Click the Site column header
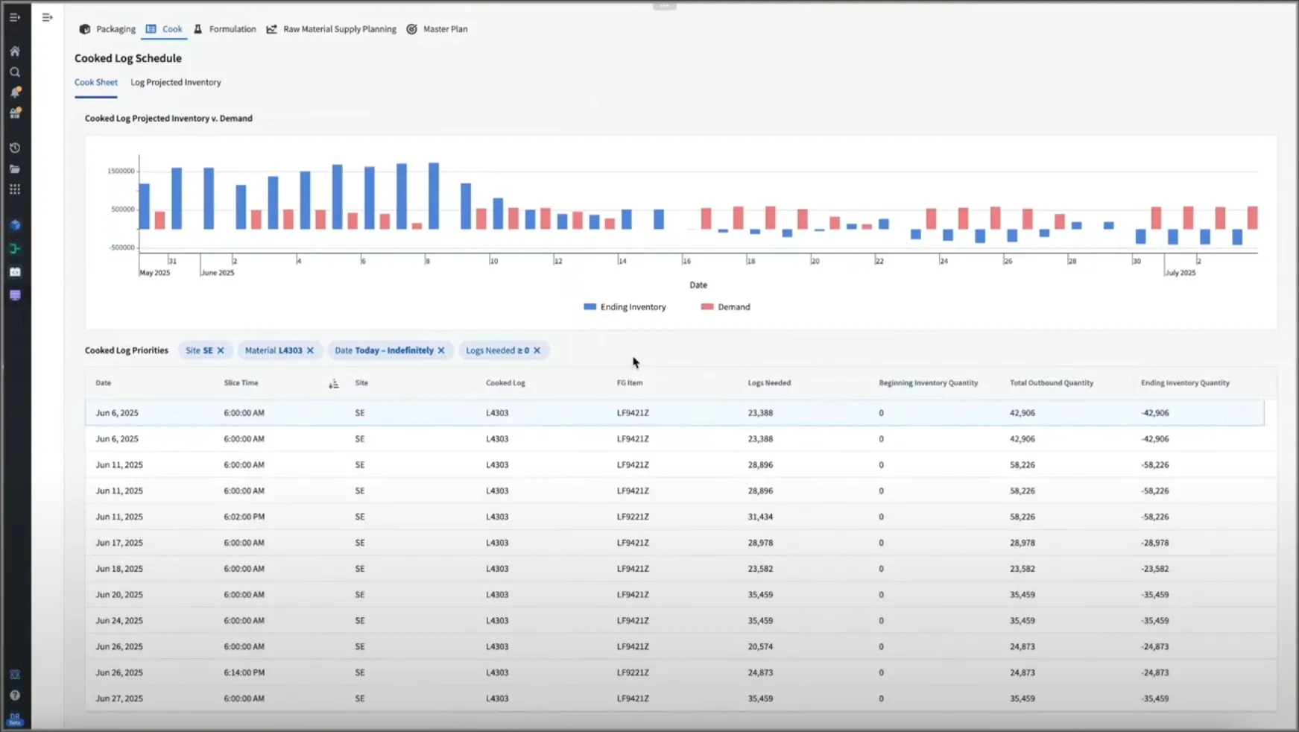Image resolution: width=1299 pixels, height=732 pixels. [x=361, y=383]
